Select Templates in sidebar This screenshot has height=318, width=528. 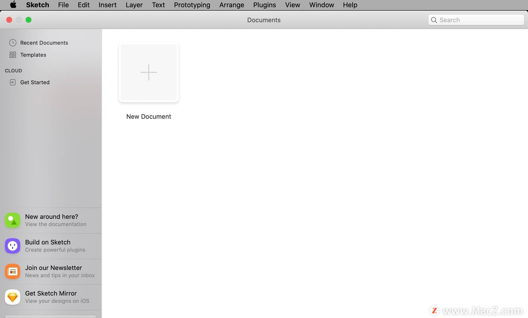click(33, 55)
